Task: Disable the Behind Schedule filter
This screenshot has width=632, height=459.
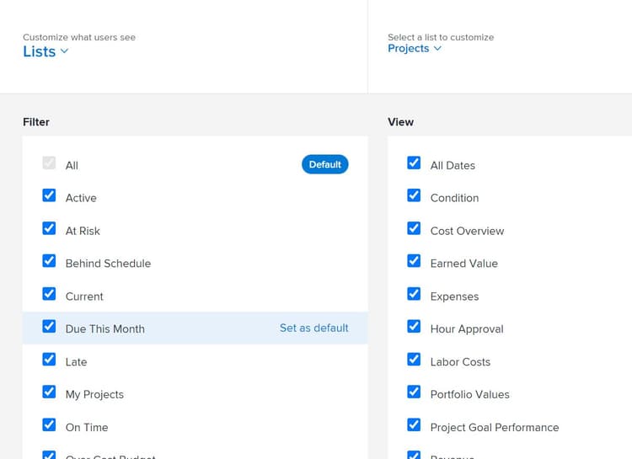Action: click(x=49, y=261)
